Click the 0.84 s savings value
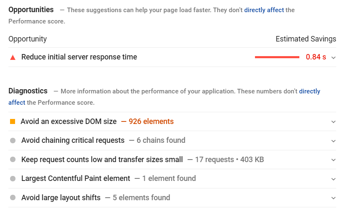The height and width of the screenshot is (209, 345). tap(316, 57)
